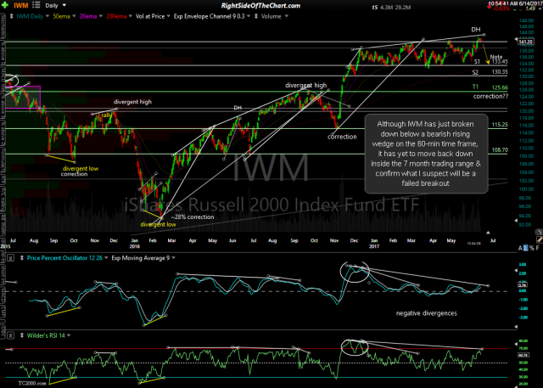
Task: Close the Price Percent Oscillator pane
Action: [11, 258]
